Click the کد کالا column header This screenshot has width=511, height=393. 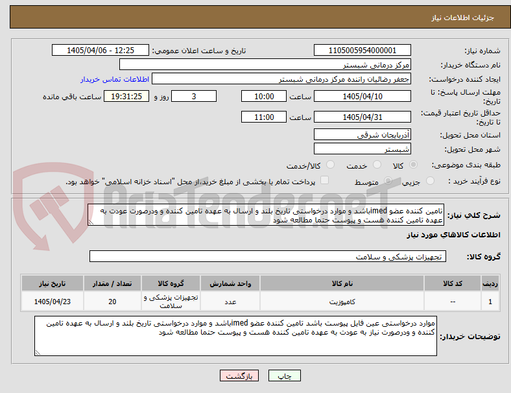[x=453, y=283]
